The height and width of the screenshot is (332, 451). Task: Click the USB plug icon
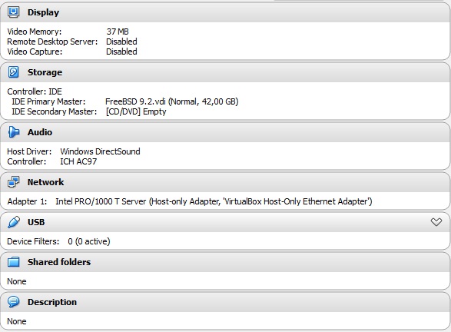(14, 222)
